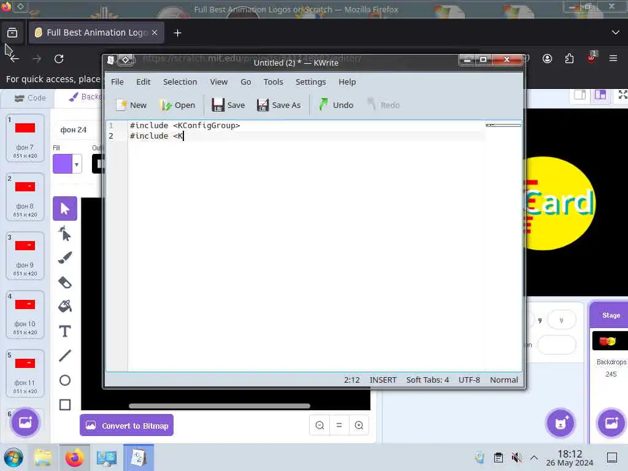This screenshot has width=628, height=471.
Task: Click the New document icon in KWrite
Action: [x=131, y=105]
